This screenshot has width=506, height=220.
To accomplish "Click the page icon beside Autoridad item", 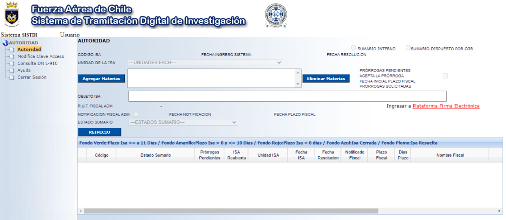I will [12, 50].
